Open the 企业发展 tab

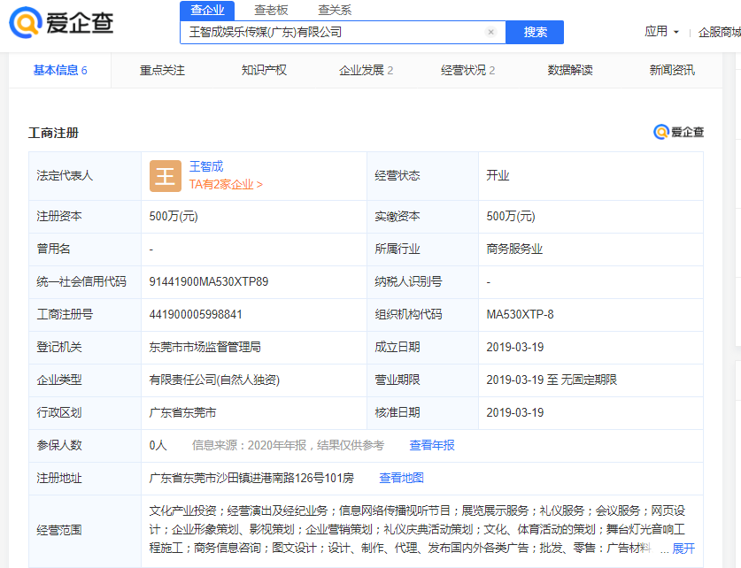pos(366,71)
